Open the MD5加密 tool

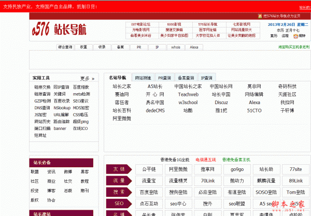point(81,108)
